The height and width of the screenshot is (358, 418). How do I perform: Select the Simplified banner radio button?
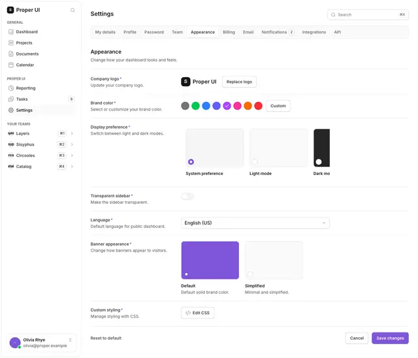[250, 274]
